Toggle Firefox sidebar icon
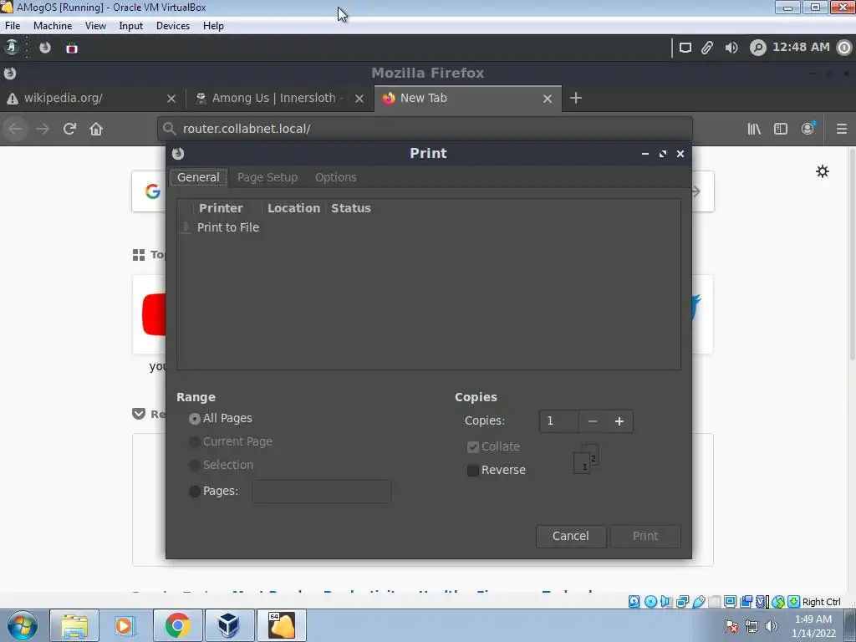 (x=781, y=129)
